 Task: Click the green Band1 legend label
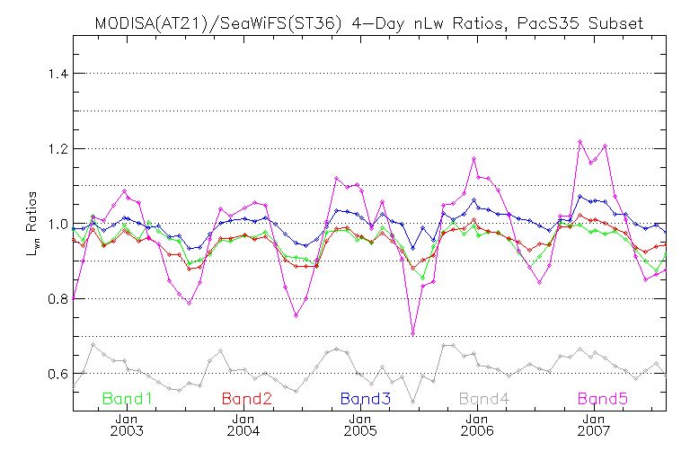pos(128,399)
